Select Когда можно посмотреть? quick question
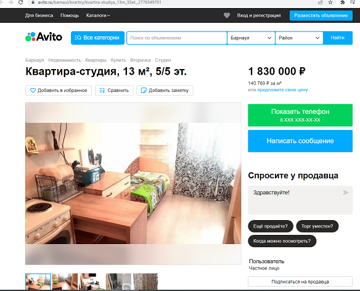The height and width of the screenshot is (291, 360). [282, 241]
